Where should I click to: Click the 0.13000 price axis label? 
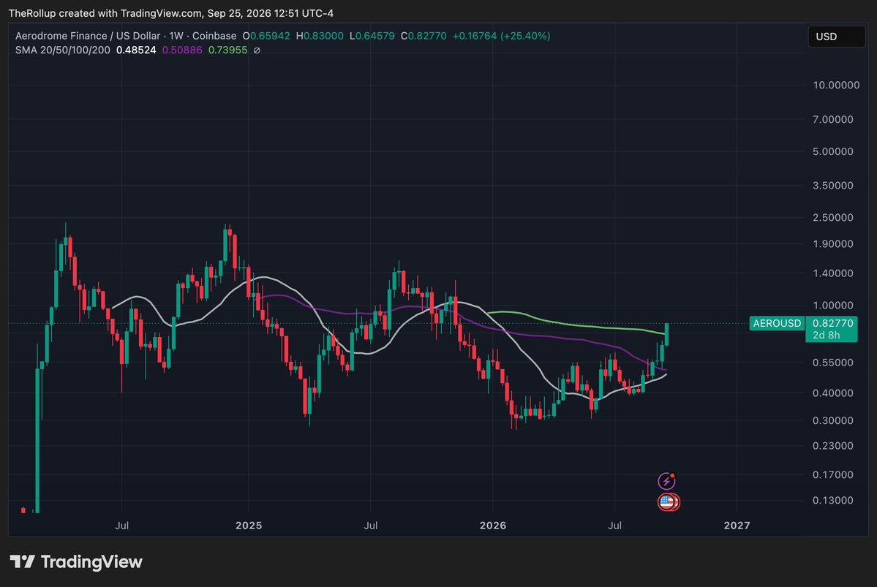pyautogui.click(x=833, y=500)
